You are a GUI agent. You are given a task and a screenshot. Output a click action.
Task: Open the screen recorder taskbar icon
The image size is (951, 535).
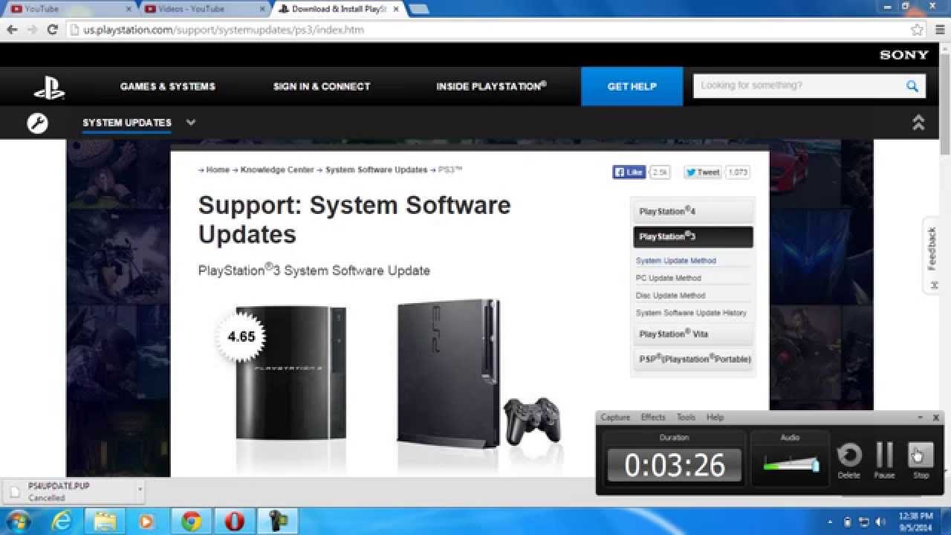(278, 522)
